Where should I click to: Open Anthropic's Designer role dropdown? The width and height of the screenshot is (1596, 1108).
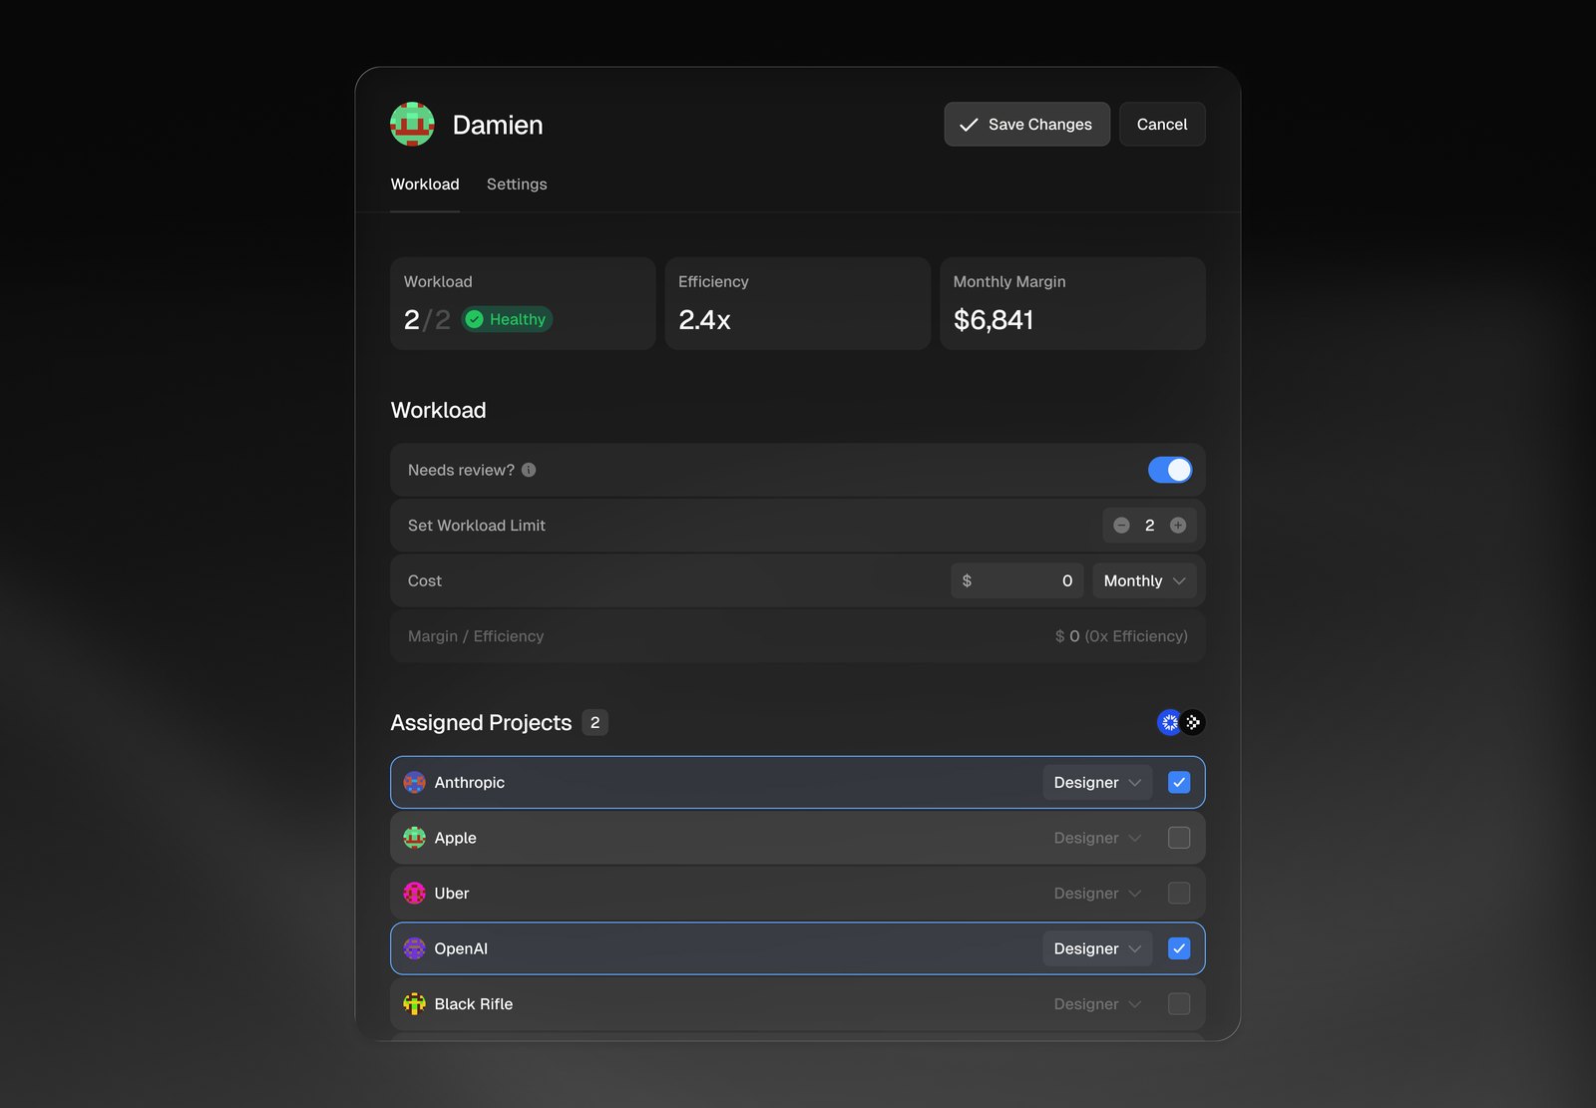pyautogui.click(x=1097, y=783)
